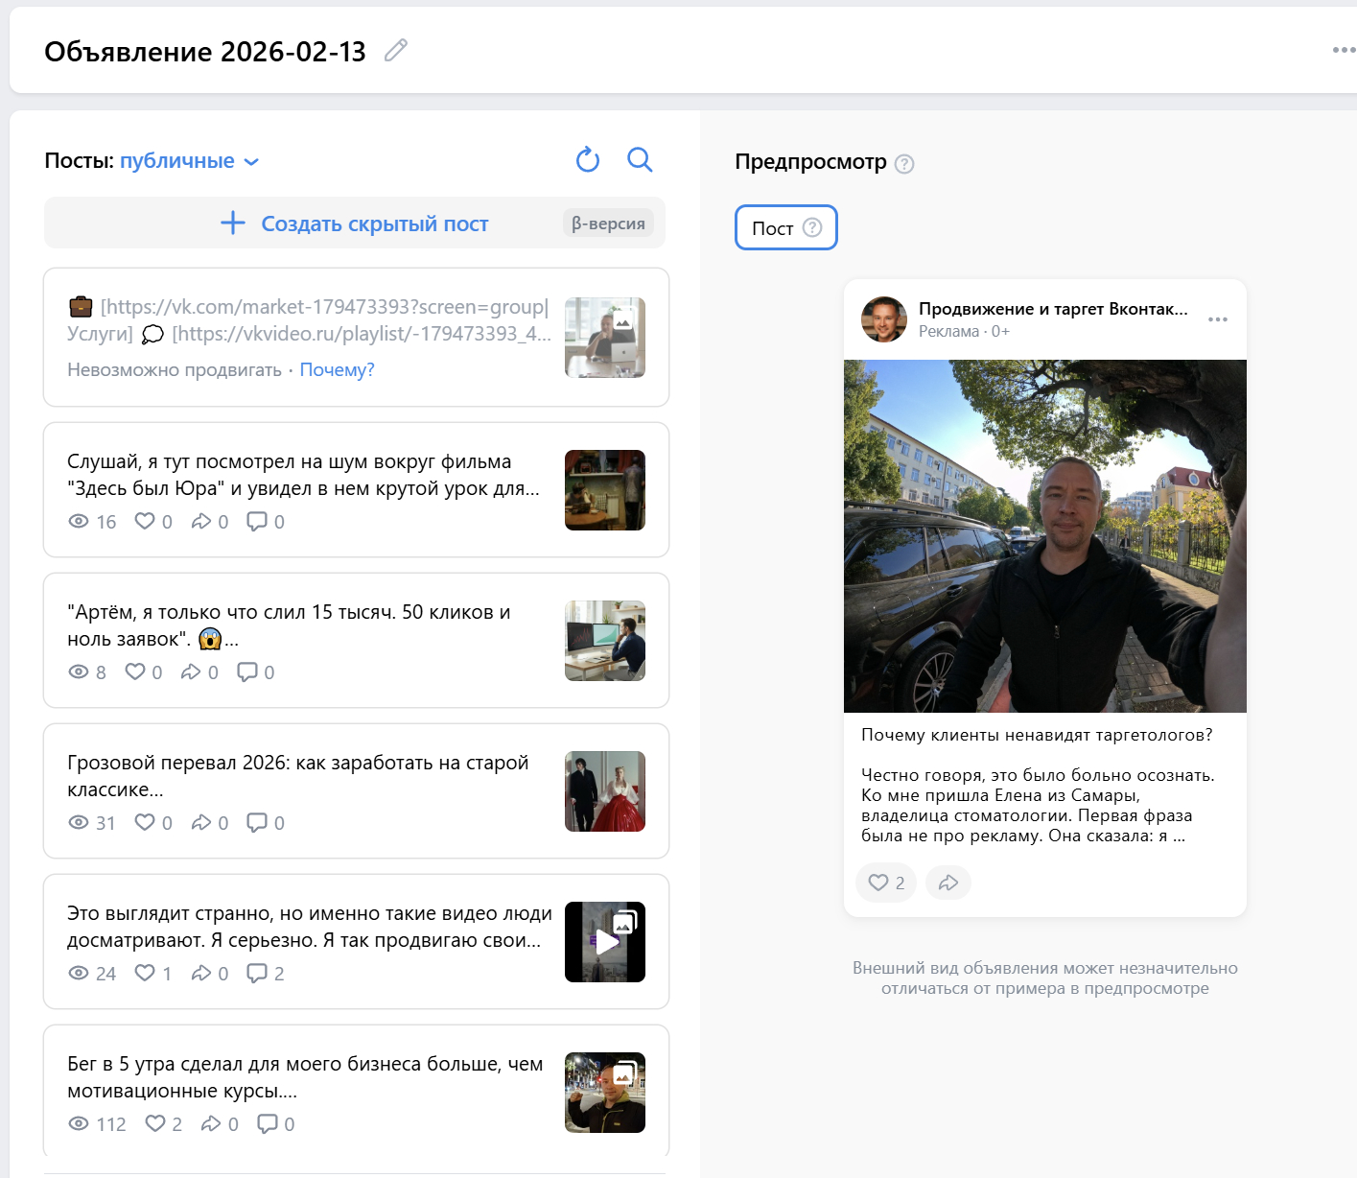Screen dimensions: 1357x1178
Task: Search posts with the magnifier icon
Action: [640, 159]
